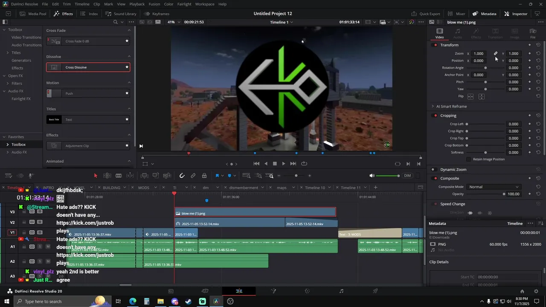
Task: Collapse the Dissolve effects category
Action: coord(129,57)
